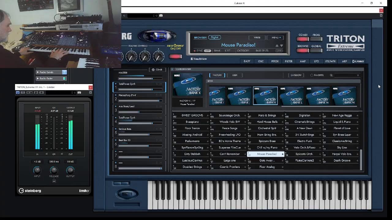
Task: Select the USER bank filter
Action: click(235, 75)
